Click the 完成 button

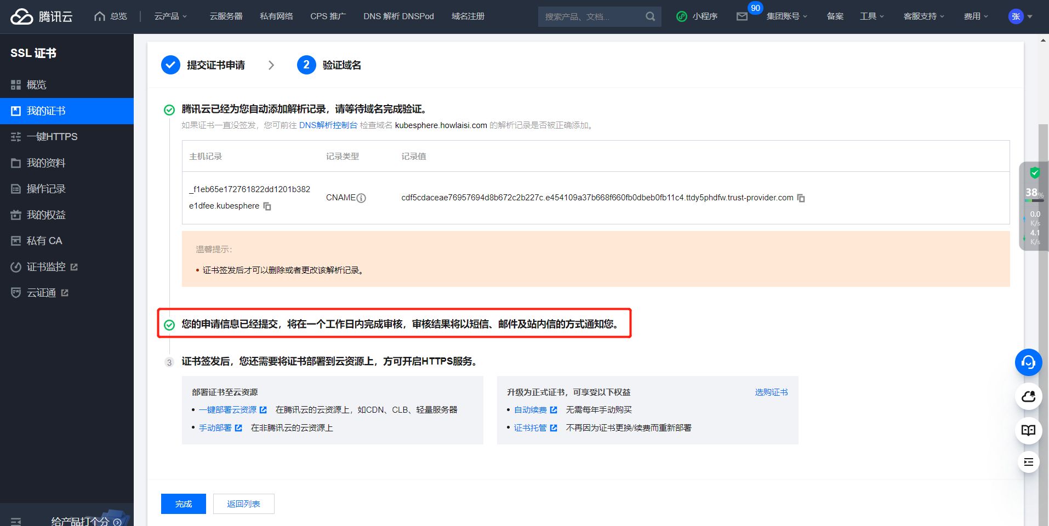pos(183,504)
